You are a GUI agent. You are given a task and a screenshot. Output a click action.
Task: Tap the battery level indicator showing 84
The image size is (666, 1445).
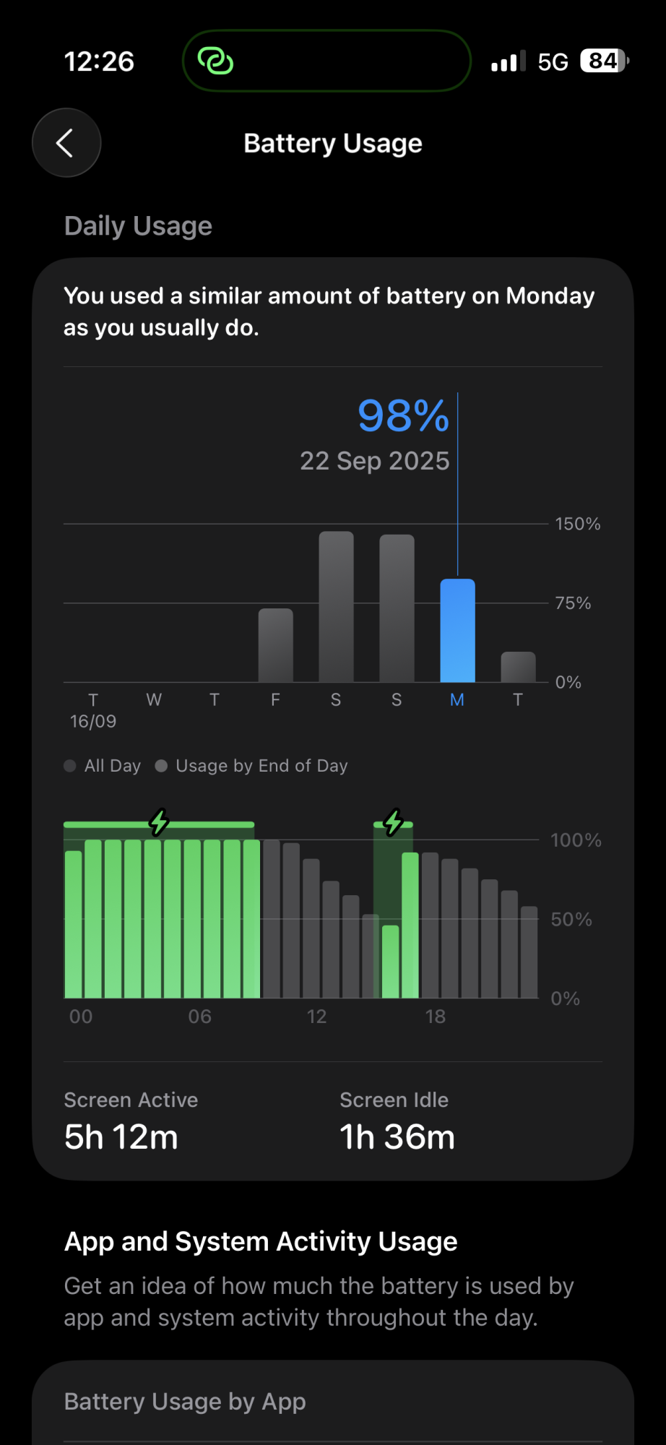(x=604, y=61)
